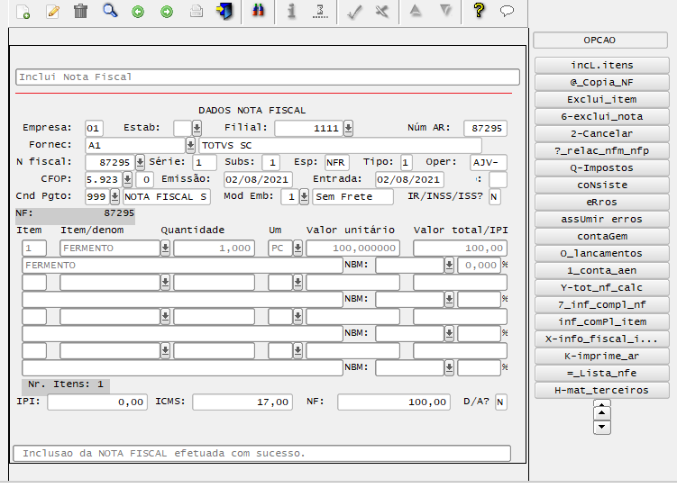The width and height of the screenshot is (677, 488).
Task: Click options list scroll down arrow
Action: click(x=602, y=427)
